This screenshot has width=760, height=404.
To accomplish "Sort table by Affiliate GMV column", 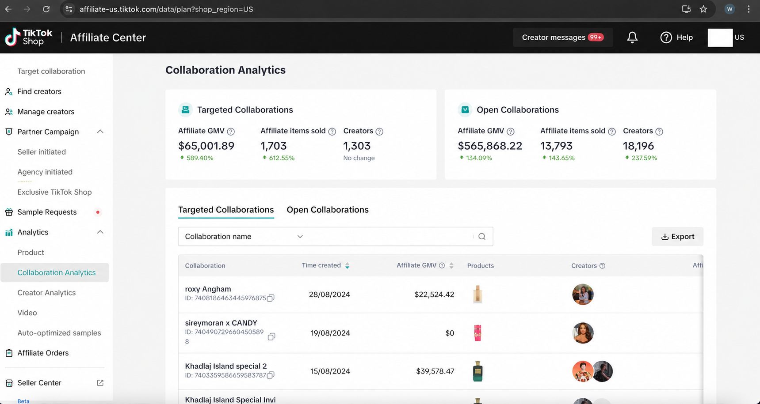I will click(451, 265).
